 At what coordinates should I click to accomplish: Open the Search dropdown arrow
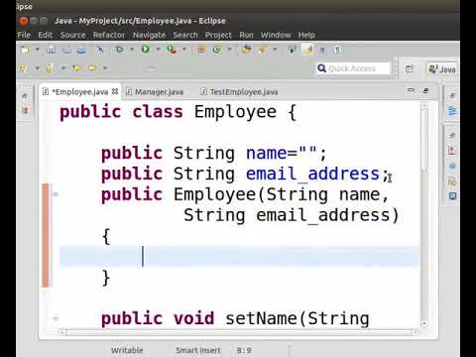[x=275, y=50]
